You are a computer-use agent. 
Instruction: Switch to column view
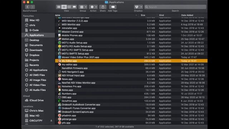[69, 7]
